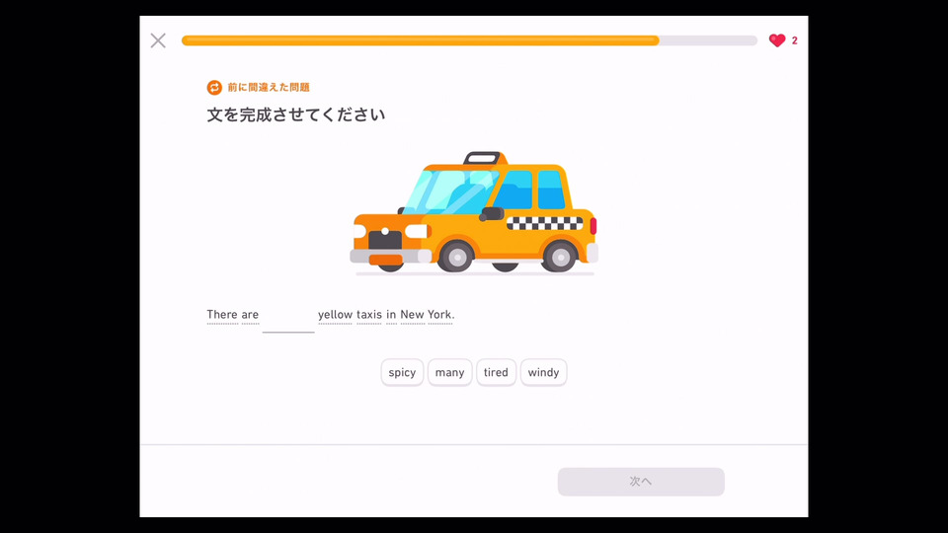Show hint for the word "There"
Screen dimensions: 948x533
[222, 315]
